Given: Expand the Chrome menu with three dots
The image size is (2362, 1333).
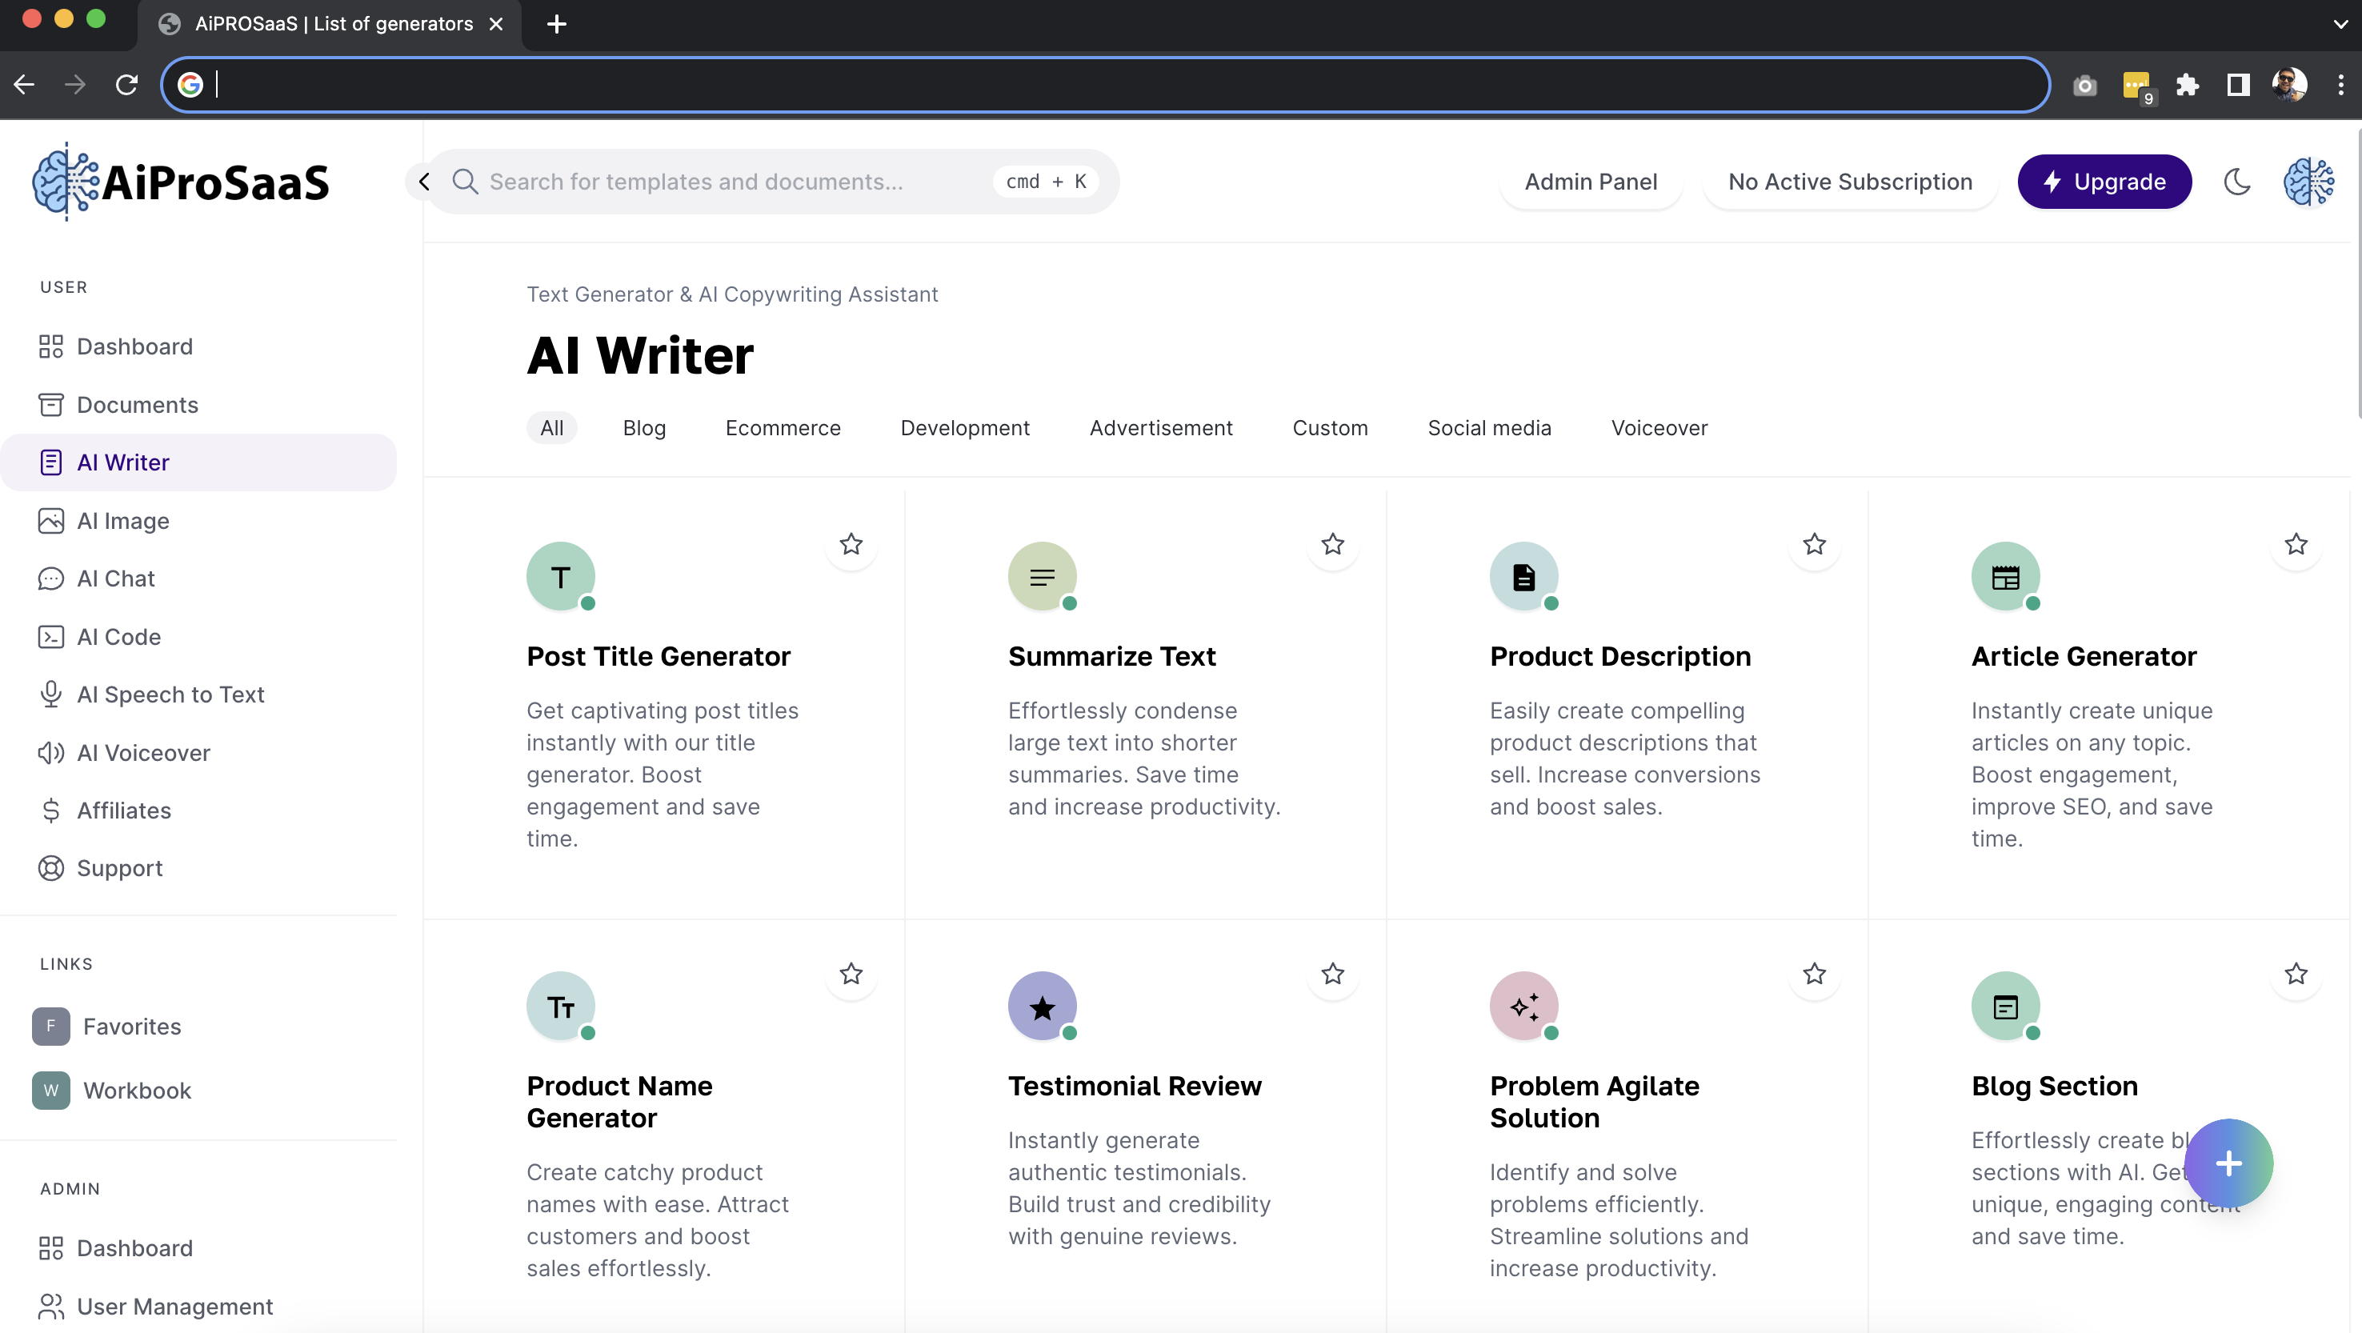Looking at the screenshot, I should 2341,84.
